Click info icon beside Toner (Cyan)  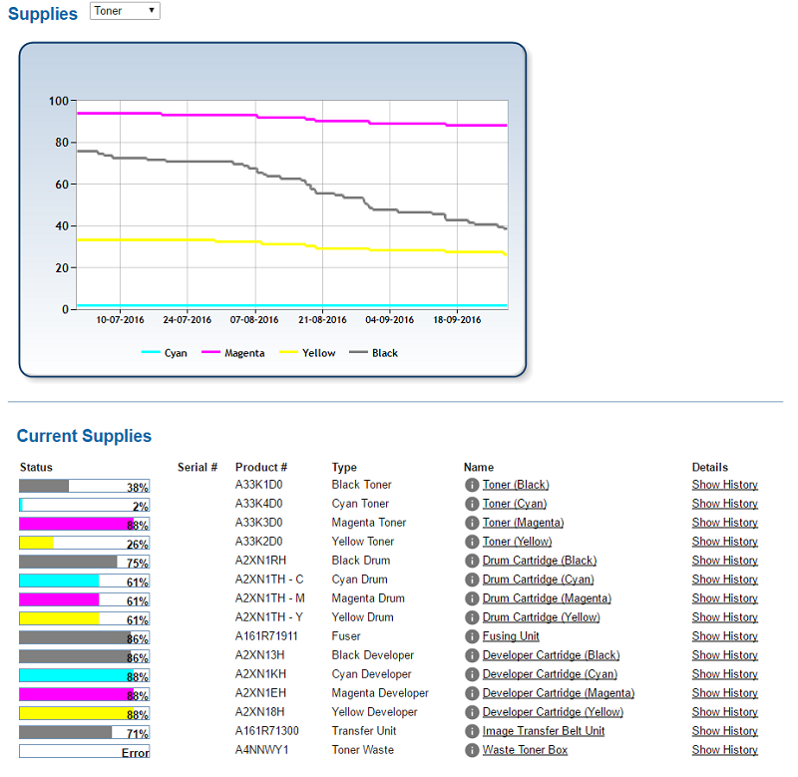tap(472, 505)
